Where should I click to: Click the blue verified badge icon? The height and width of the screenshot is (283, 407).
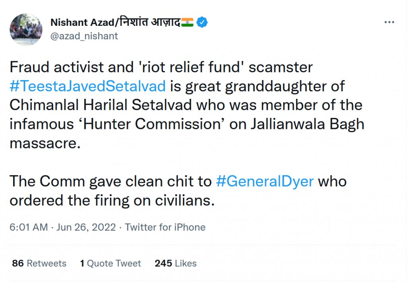click(203, 23)
